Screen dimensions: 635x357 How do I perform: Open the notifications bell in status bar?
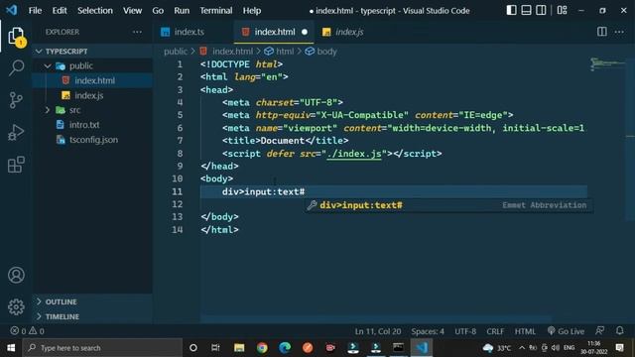(x=619, y=330)
